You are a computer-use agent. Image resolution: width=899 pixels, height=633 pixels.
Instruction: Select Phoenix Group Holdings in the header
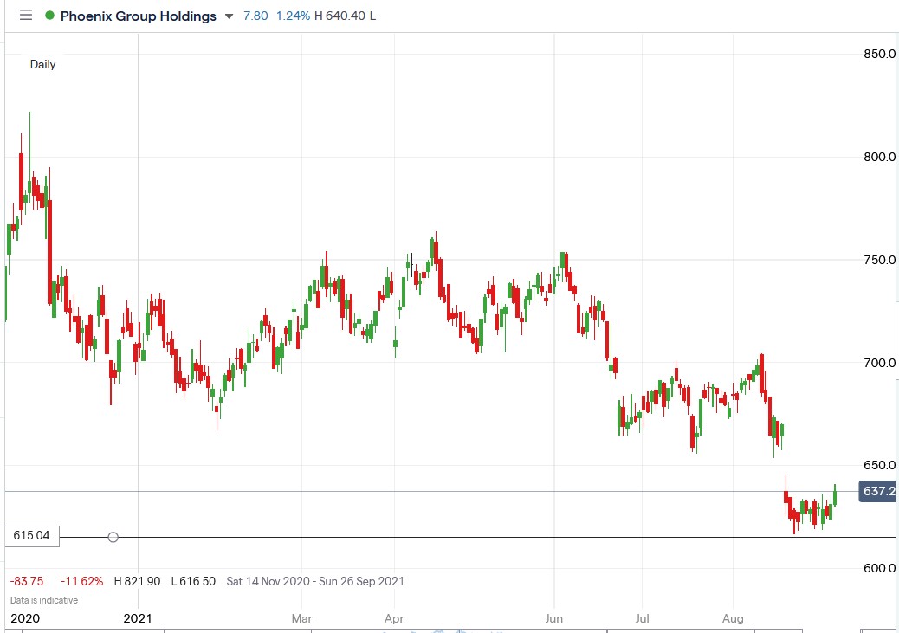(x=139, y=16)
